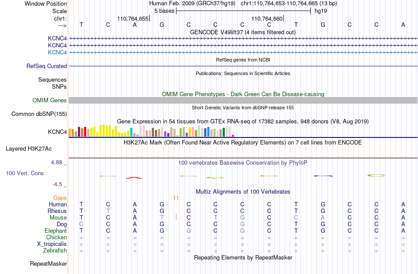
Task: Click the first dark blue KCNC4 transcript
Action: coord(243,38)
